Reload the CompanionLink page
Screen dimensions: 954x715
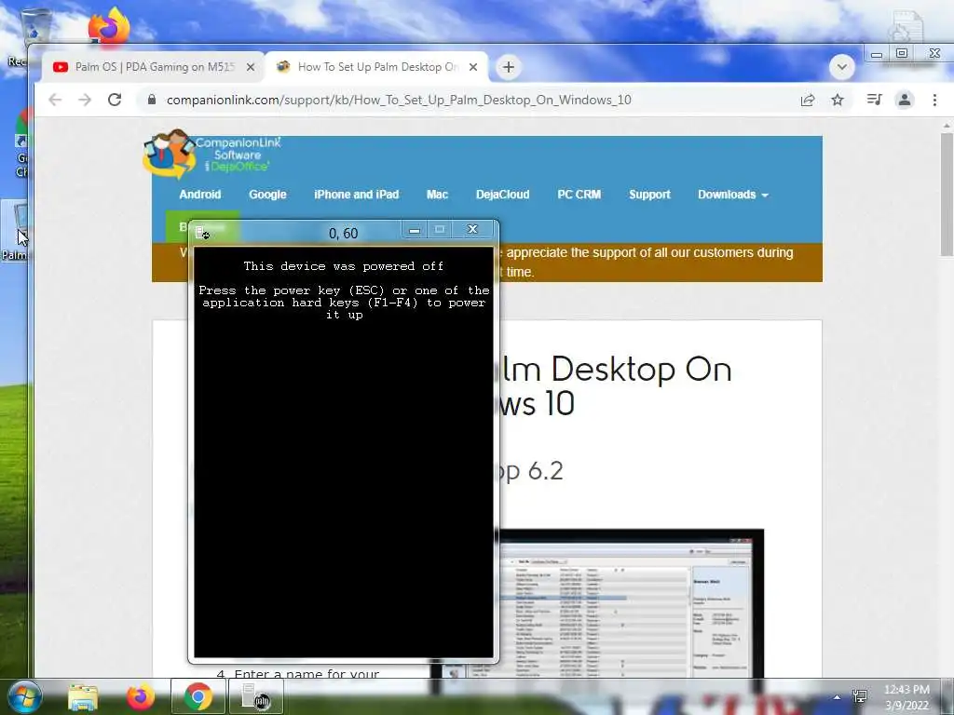coord(115,100)
